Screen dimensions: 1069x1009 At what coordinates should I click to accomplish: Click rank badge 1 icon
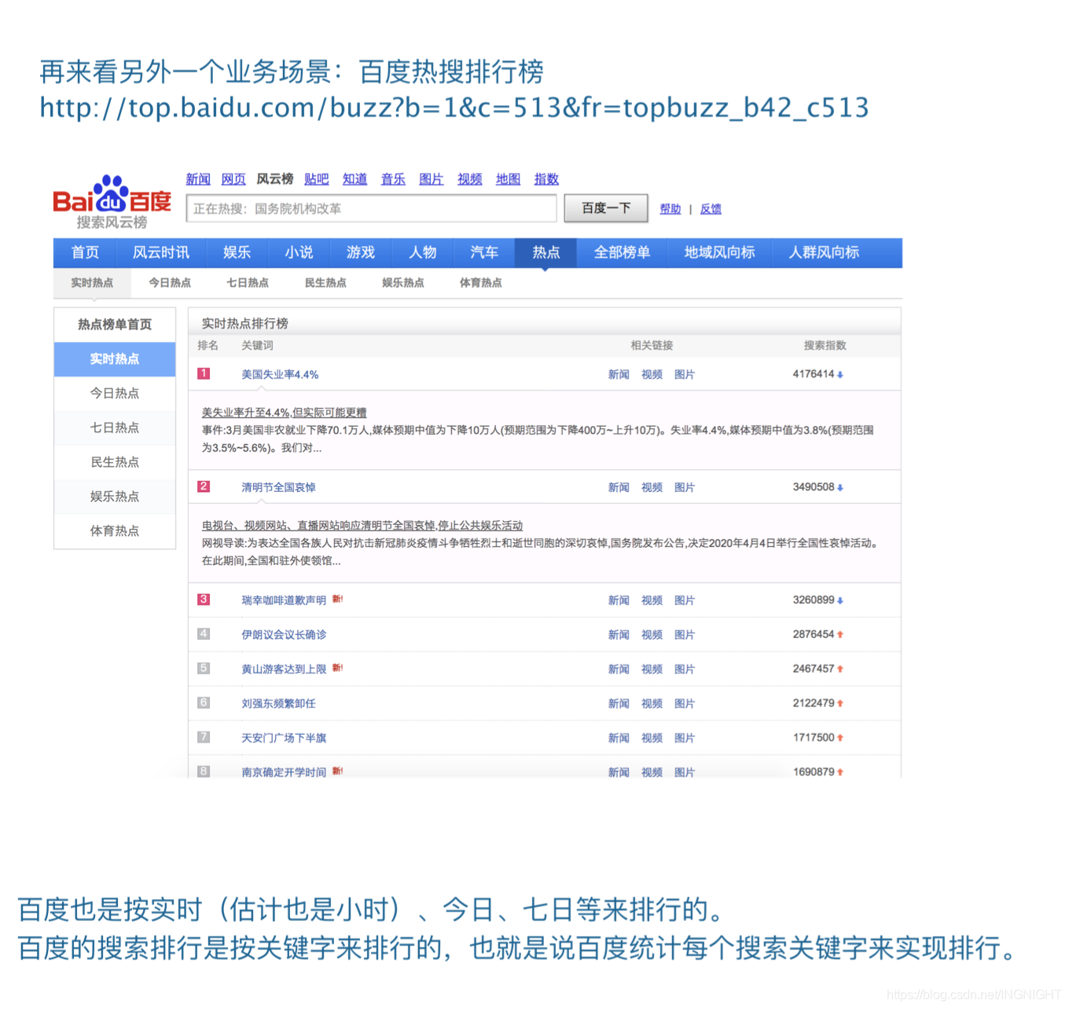pyautogui.click(x=204, y=374)
